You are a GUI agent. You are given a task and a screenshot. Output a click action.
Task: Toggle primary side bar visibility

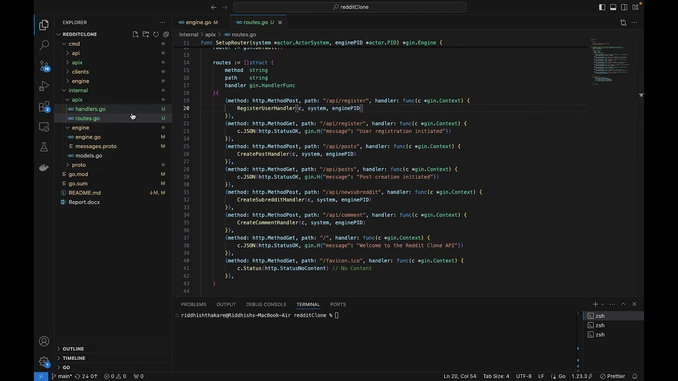pos(602,7)
